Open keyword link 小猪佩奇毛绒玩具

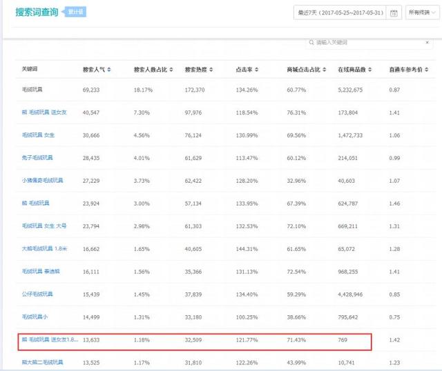click(42, 181)
